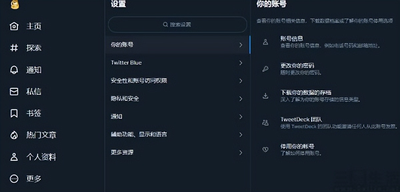Expand 隐私和安全 with its chevron
The width and height of the screenshot is (400, 192).
pyautogui.click(x=241, y=99)
